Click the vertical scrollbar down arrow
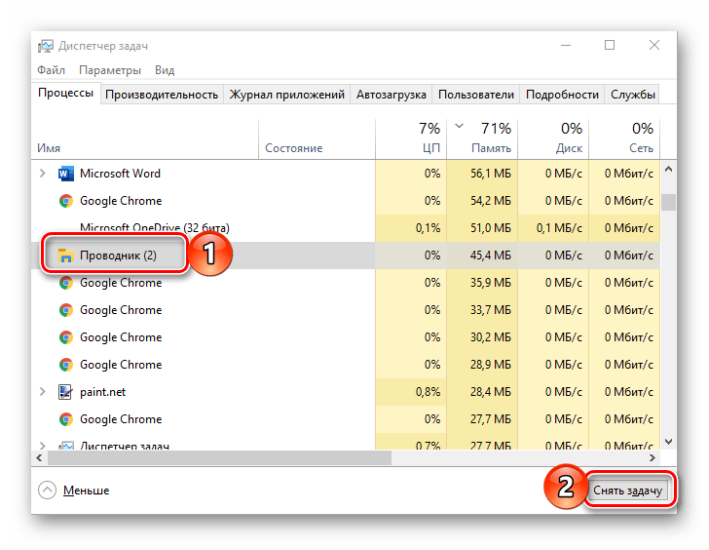This screenshot has height=550, width=709. [x=668, y=442]
